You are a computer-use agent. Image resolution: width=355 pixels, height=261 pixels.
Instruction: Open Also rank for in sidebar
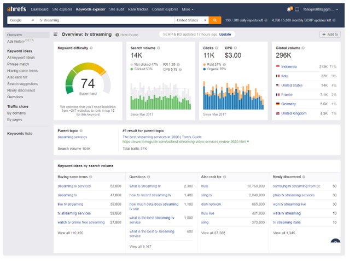[x=17, y=77]
